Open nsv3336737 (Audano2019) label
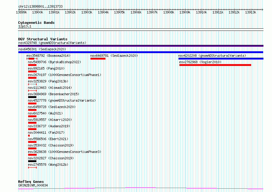 49,126
